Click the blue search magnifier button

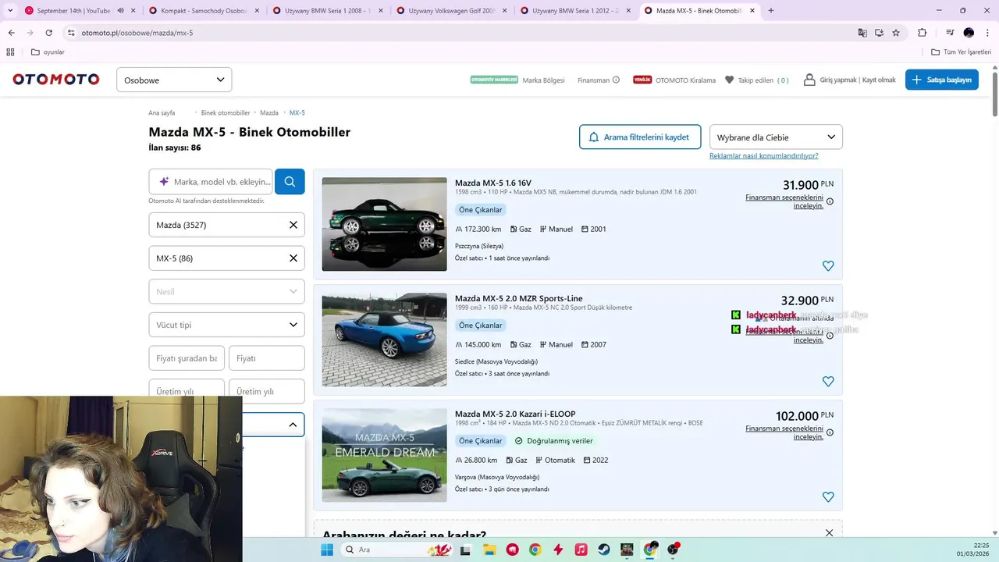[x=290, y=181]
